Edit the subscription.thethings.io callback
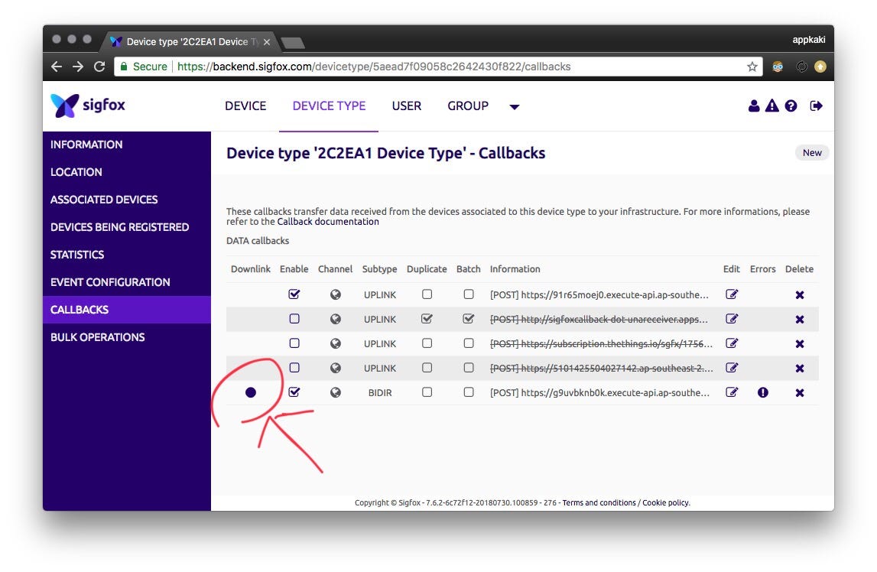The image size is (877, 572). click(732, 343)
